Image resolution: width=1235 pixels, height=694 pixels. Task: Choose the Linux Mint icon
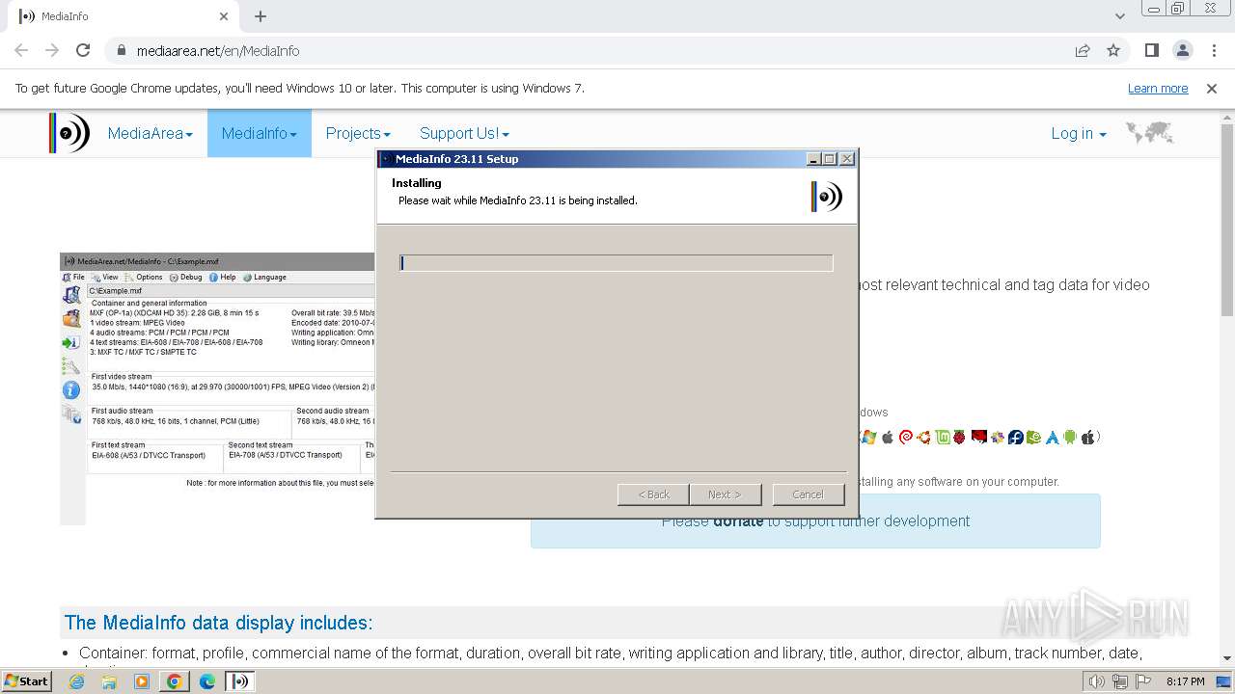(x=943, y=437)
